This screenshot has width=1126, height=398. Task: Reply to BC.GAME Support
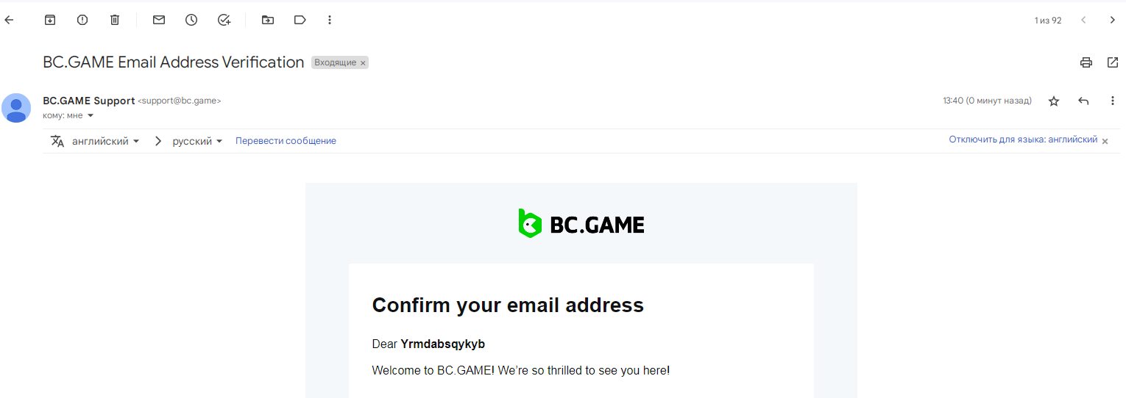coord(1083,101)
